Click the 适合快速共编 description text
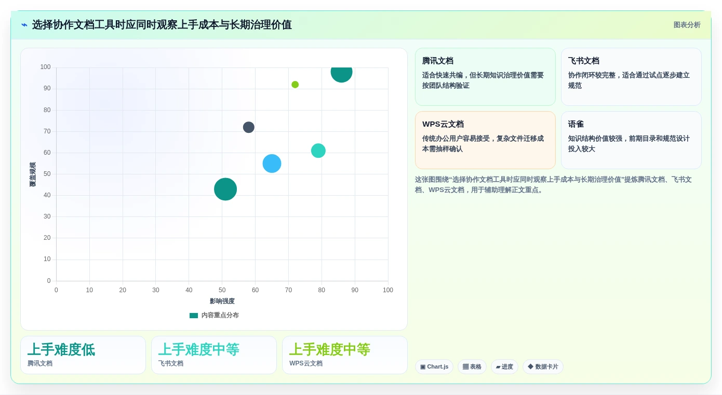This screenshot has width=722, height=395. click(483, 80)
